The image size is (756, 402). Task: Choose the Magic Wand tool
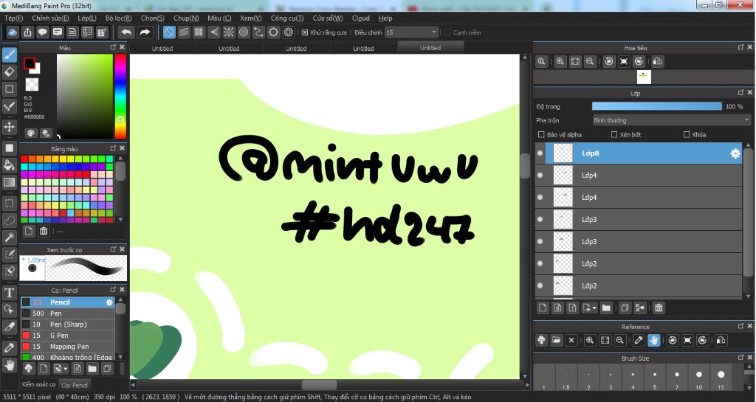(9, 237)
